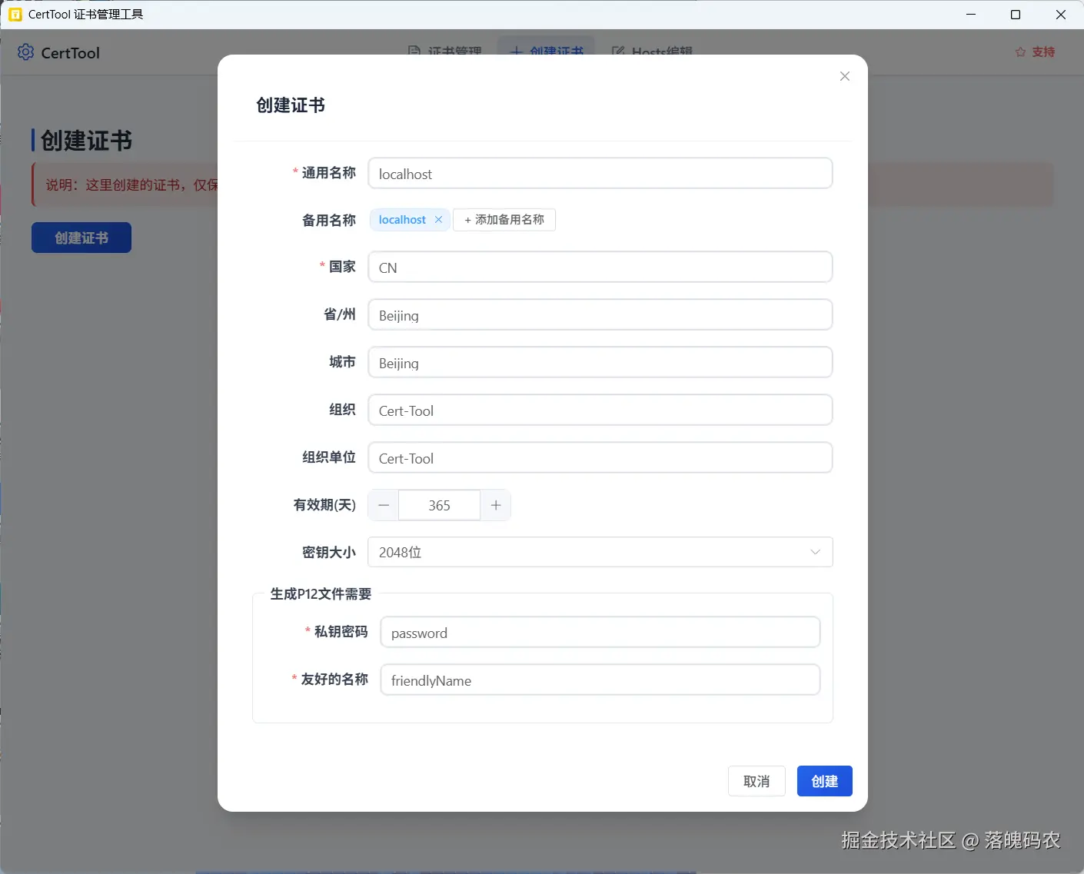The height and width of the screenshot is (874, 1084).
Task: Click the 城市 input field
Action: tap(600, 363)
